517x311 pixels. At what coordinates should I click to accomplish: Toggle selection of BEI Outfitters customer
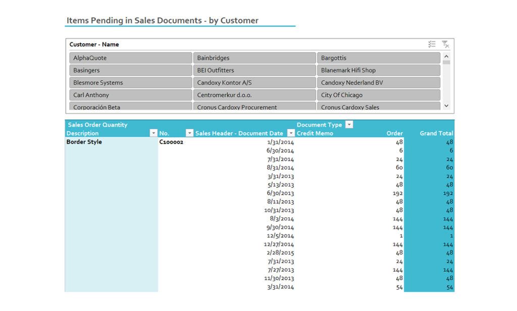tap(254, 70)
